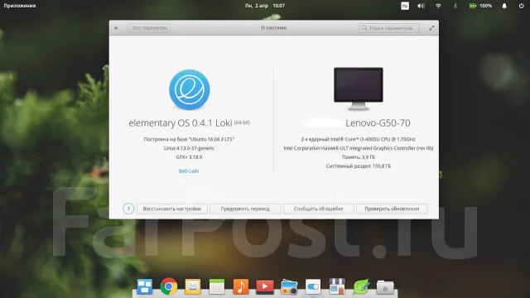Click Системный раздел: 150,8 ГБ line

pyautogui.click(x=359, y=166)
